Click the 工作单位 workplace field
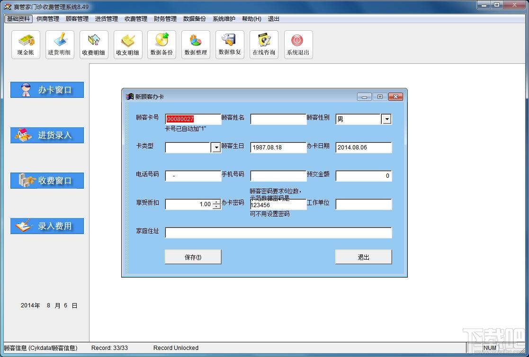 (364, 204)
